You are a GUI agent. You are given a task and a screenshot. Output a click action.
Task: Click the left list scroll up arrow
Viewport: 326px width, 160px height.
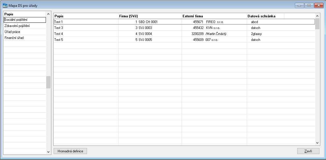coord(48,14)
